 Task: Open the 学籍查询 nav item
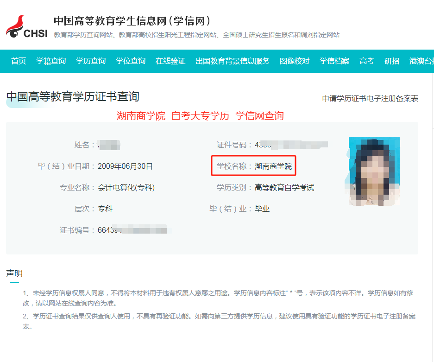pos(51,61)
